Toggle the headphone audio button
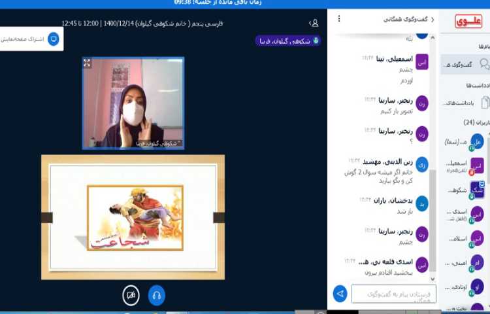The image size is (490, 314). pos(156,295)
